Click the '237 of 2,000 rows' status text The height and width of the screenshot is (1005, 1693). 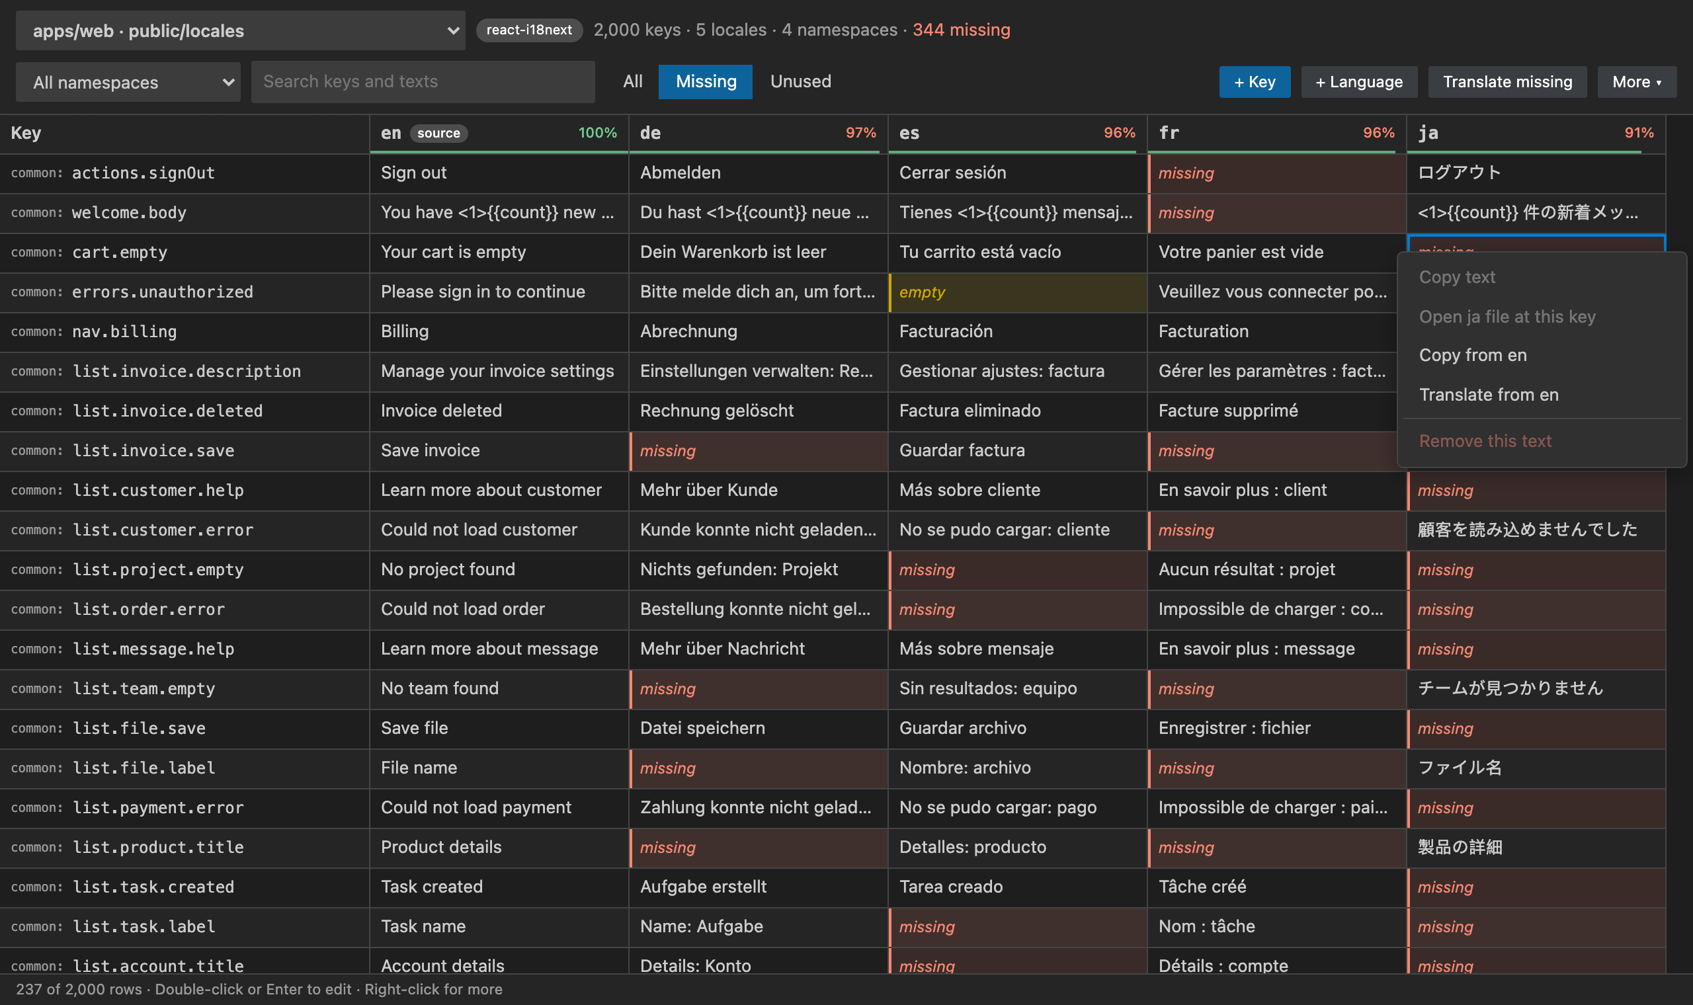point(79,989)
